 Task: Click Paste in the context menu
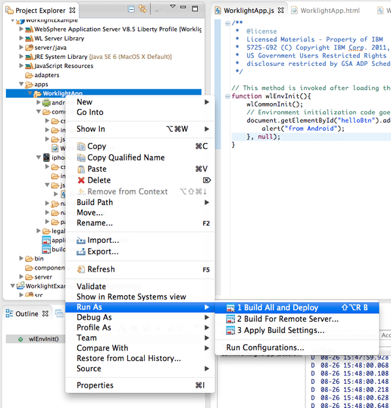(140, 169)
